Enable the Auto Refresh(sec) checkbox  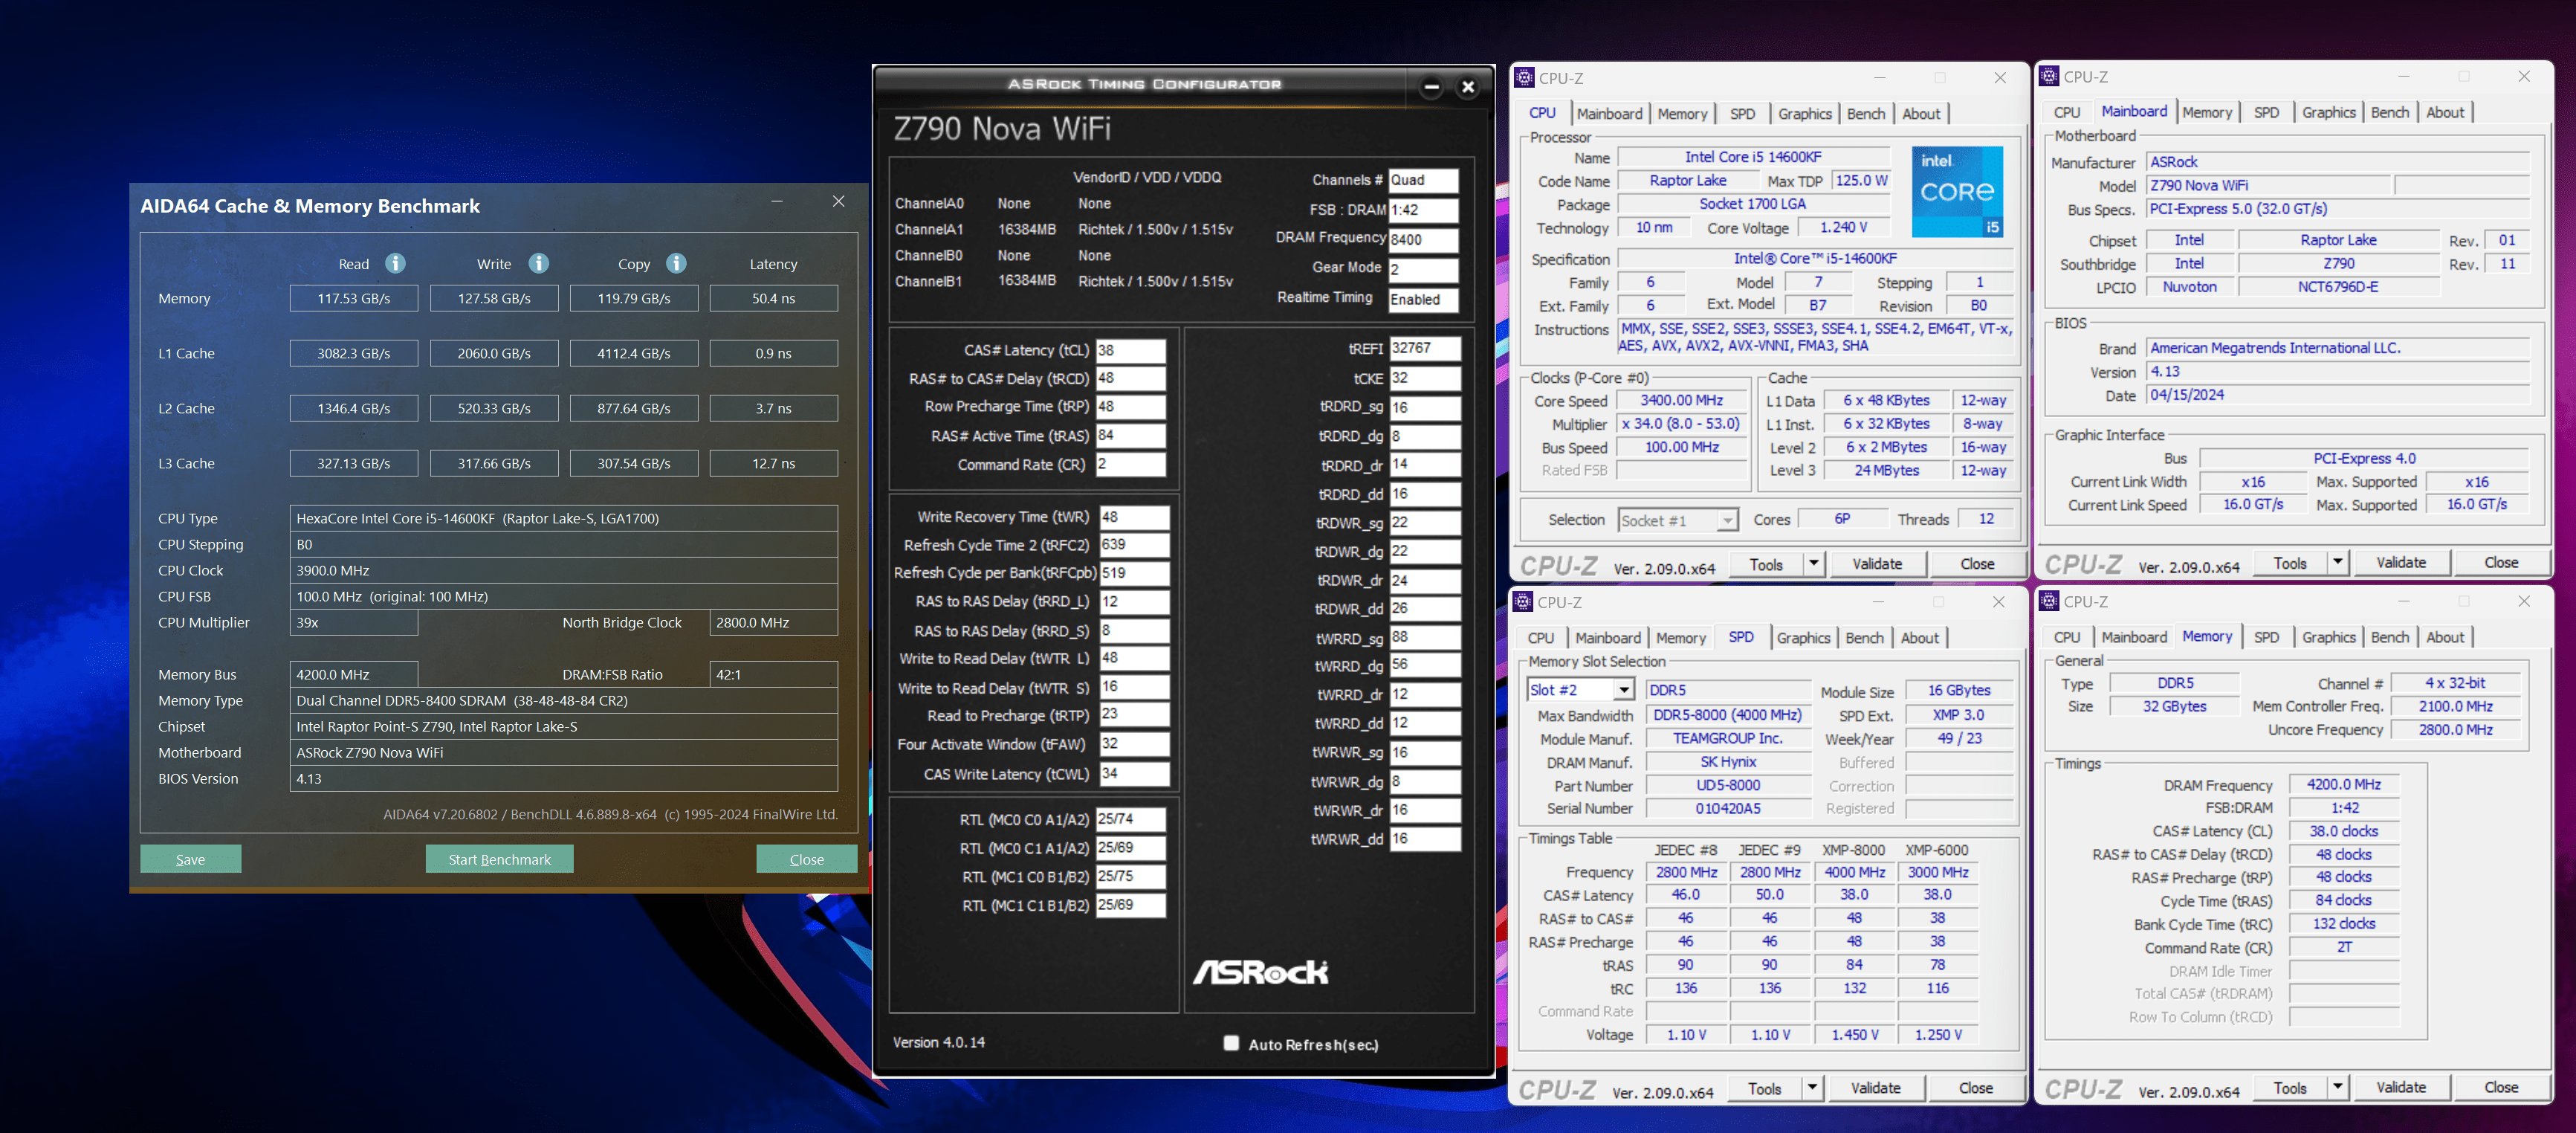point(1231,1043)
